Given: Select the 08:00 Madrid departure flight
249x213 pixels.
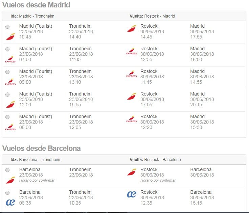Looking at the screenshot, I should click(x=7, y=117).
